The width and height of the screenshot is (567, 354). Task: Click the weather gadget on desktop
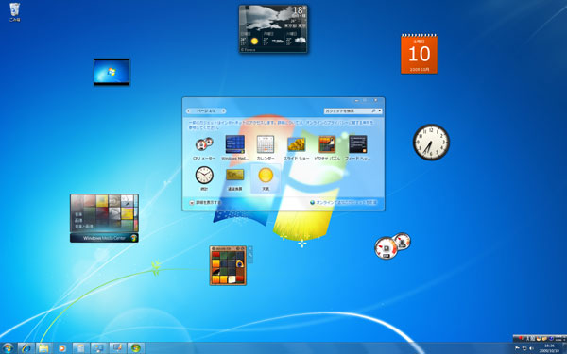coord(273,29)
